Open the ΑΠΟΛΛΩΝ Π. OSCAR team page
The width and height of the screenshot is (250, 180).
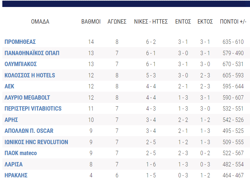tap(29, 131)
